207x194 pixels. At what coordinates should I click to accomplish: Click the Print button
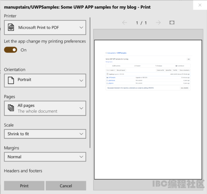pos(24,186)
